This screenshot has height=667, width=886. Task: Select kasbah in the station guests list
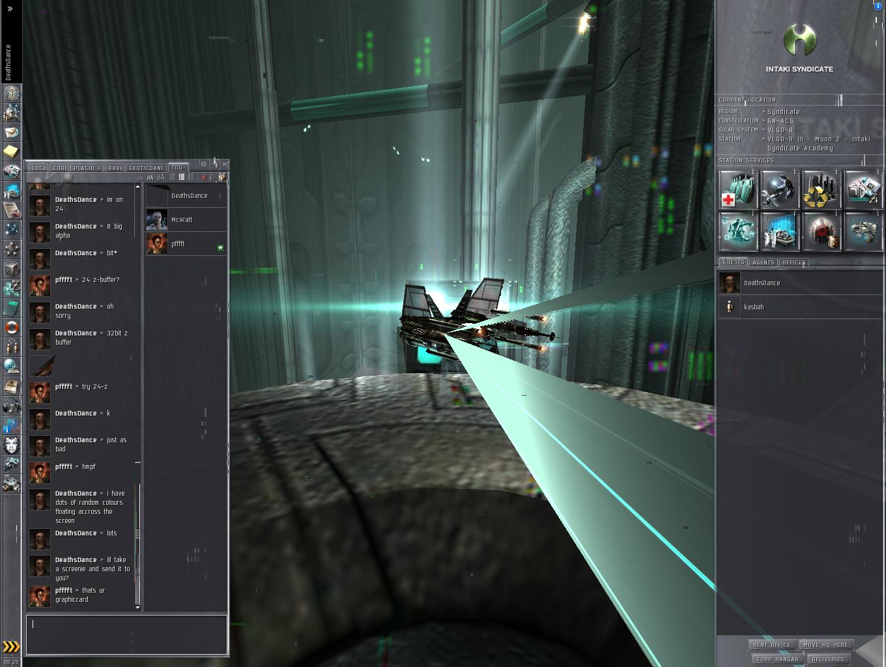[x=799, y=307]
